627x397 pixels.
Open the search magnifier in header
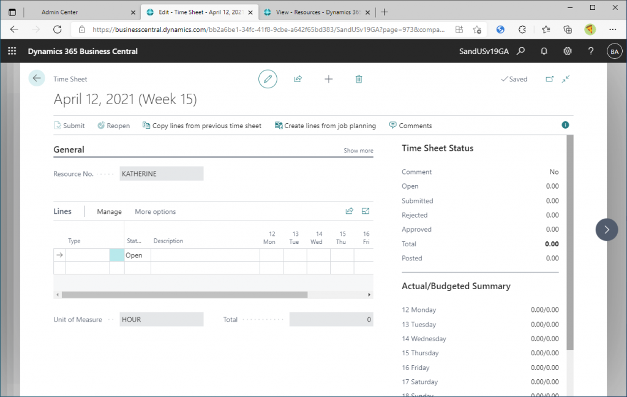click(x=521, y=51)
